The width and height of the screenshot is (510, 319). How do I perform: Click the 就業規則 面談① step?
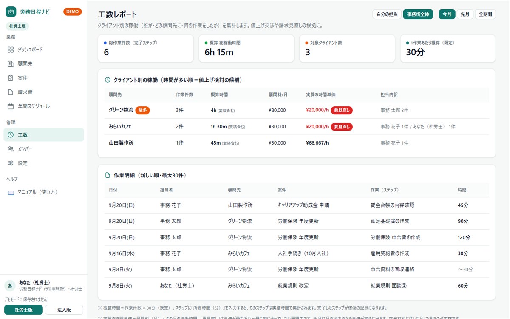tap(388, 286)
